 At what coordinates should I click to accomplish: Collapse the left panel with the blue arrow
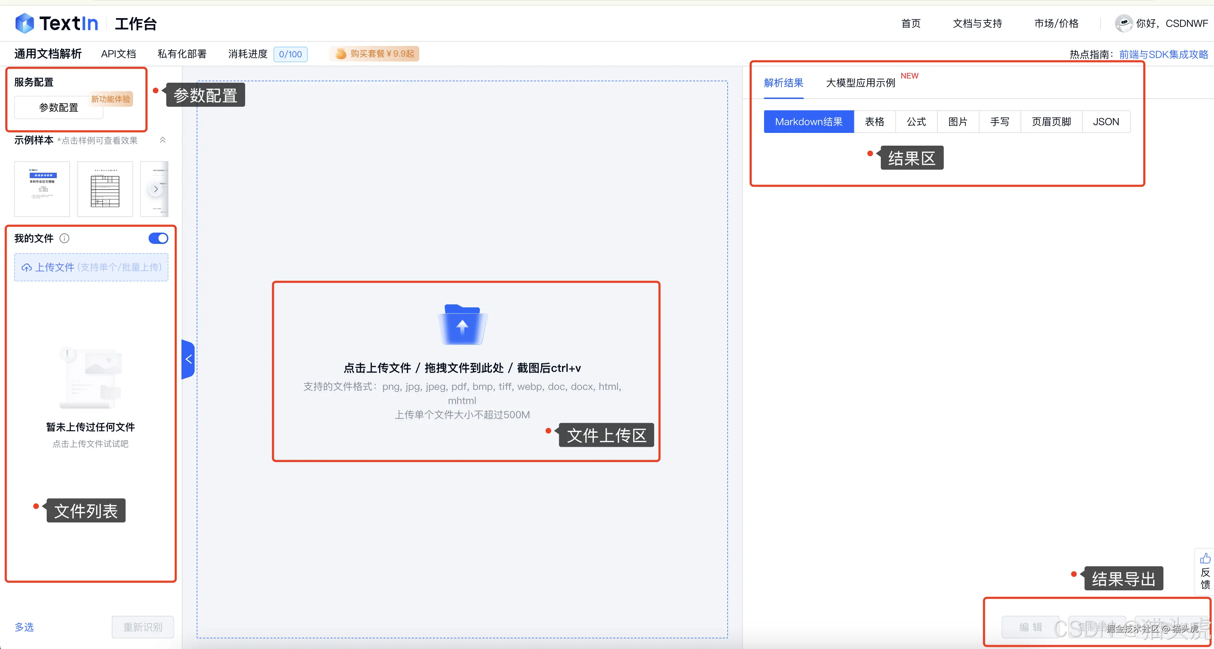coord(188,359)
